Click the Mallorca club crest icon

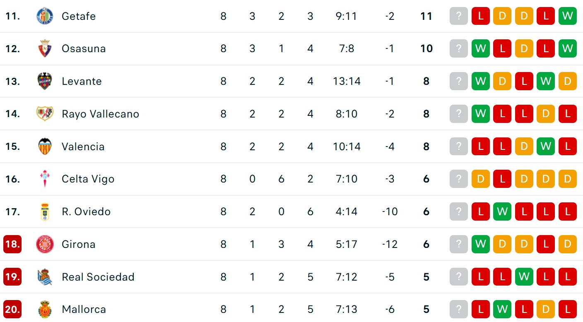[x=45, y=309]
